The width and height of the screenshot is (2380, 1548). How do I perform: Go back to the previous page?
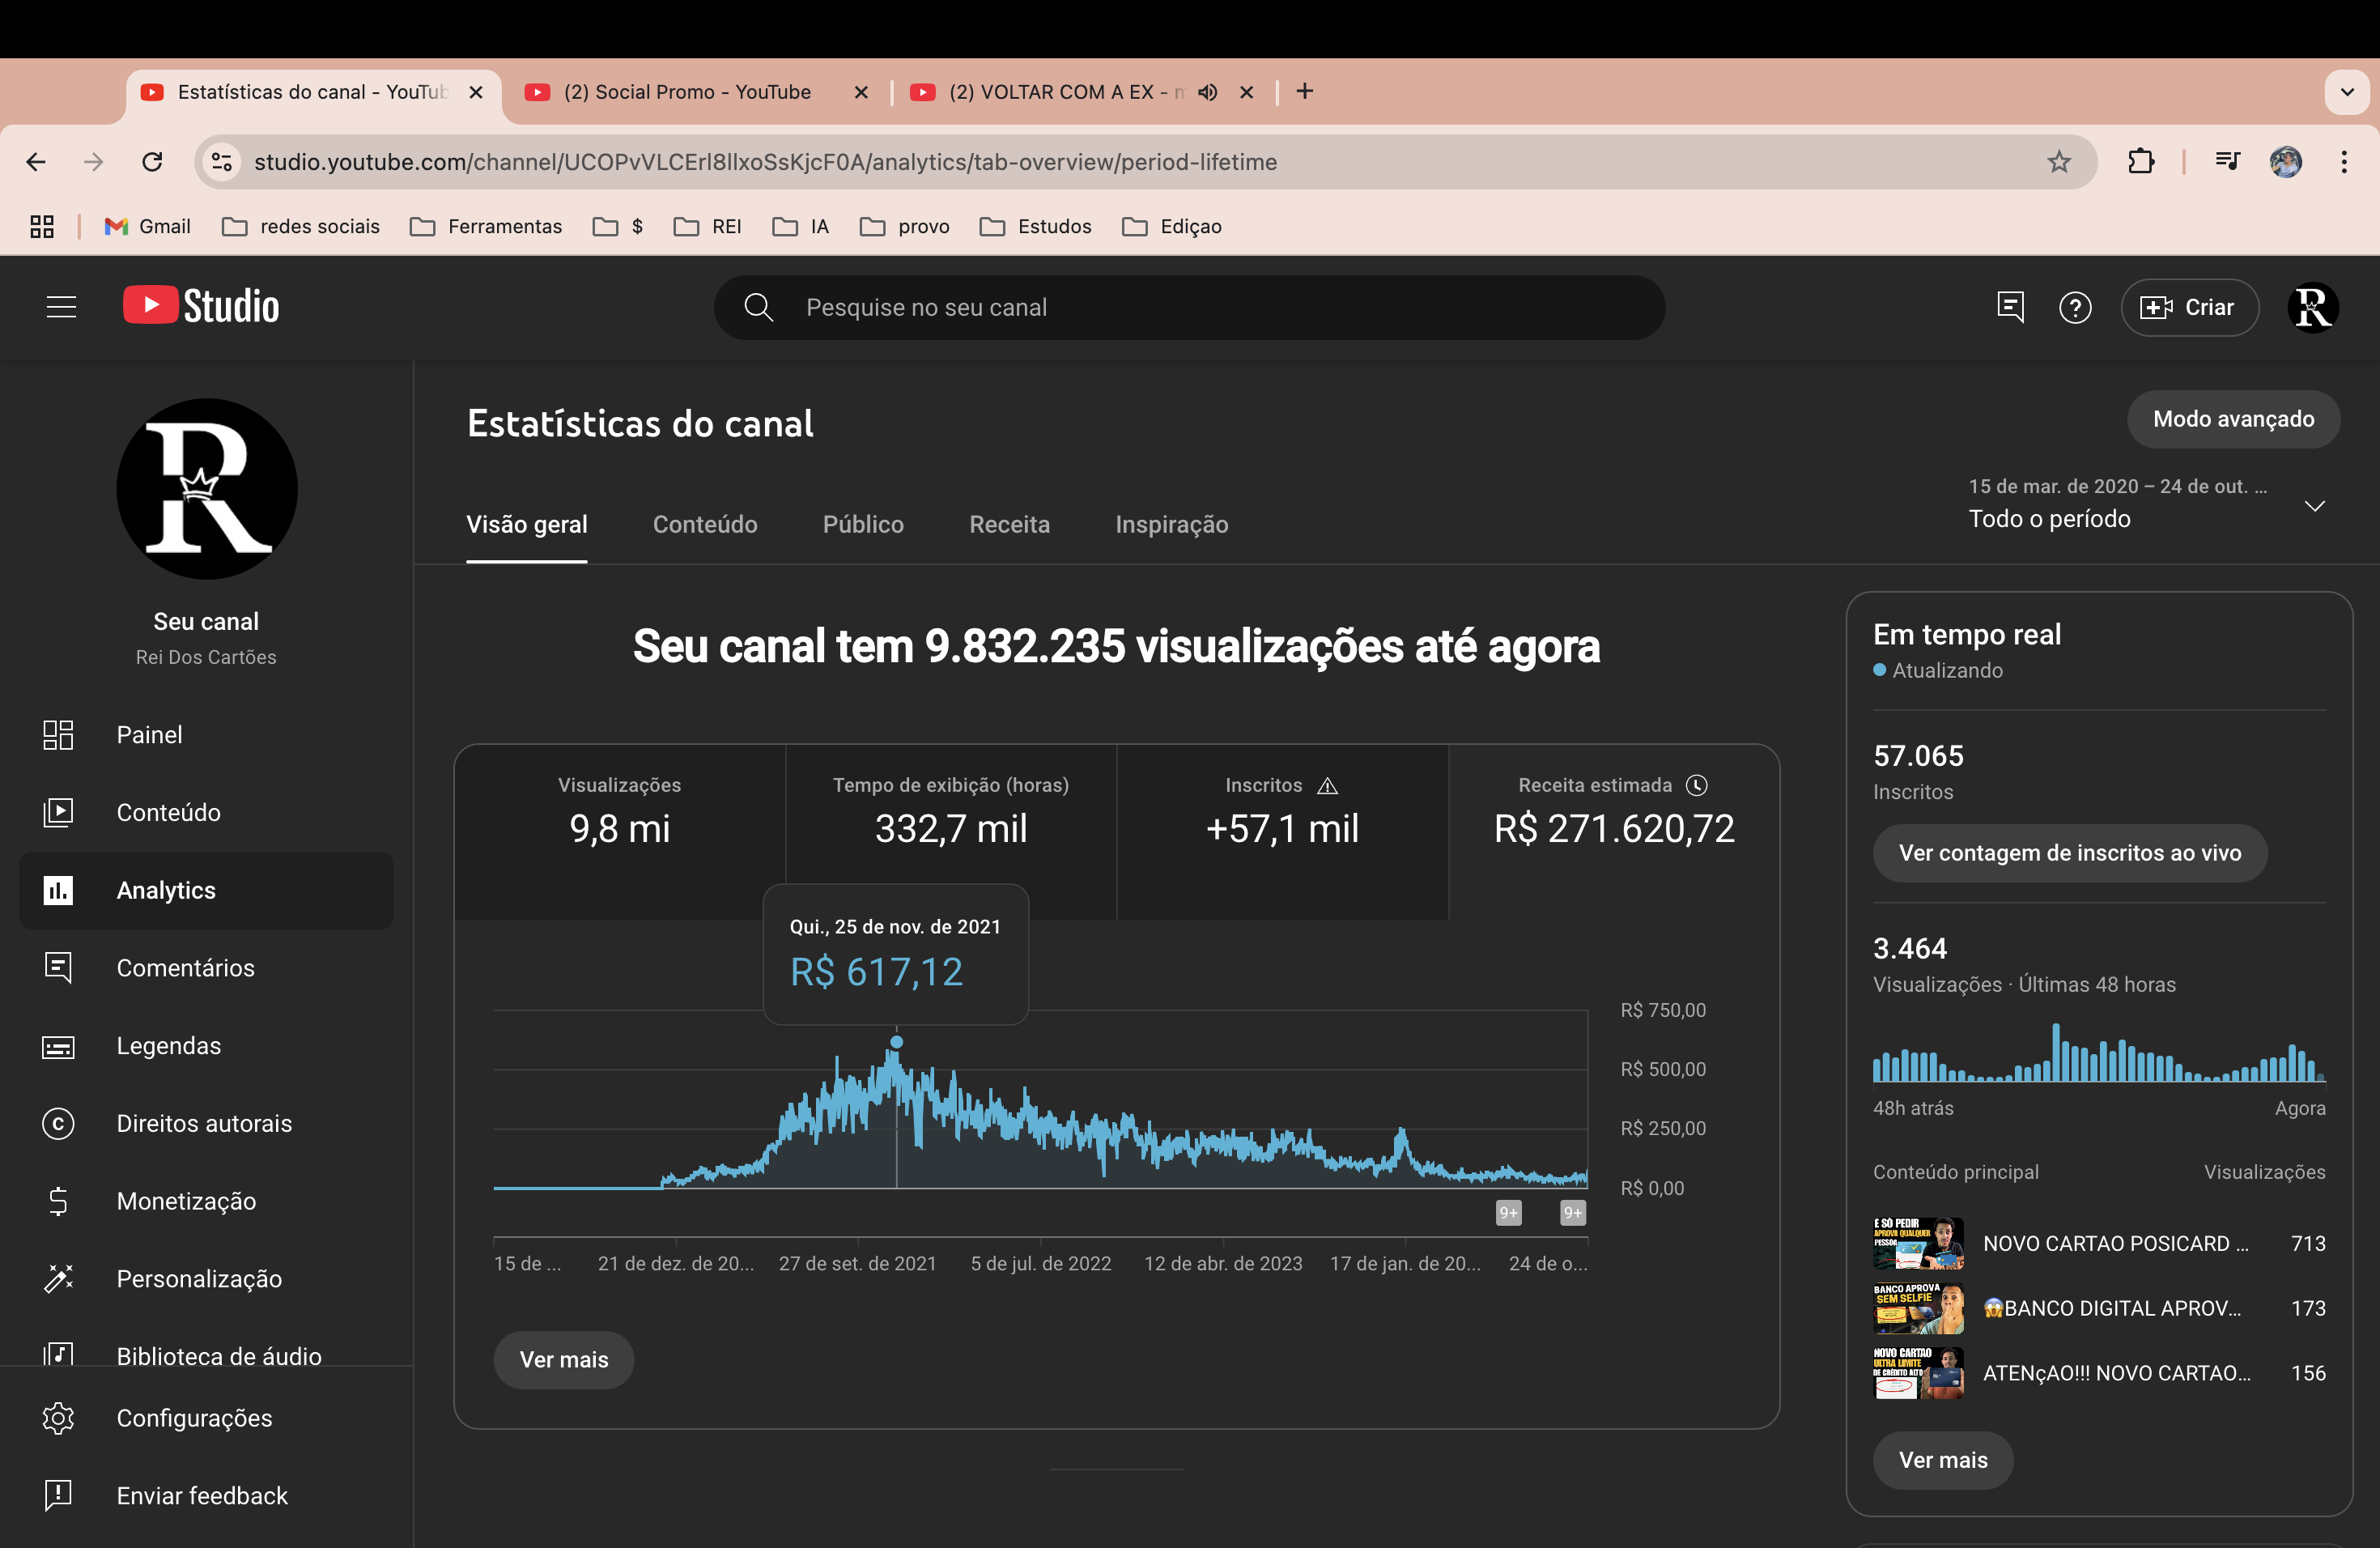[36, 162]
